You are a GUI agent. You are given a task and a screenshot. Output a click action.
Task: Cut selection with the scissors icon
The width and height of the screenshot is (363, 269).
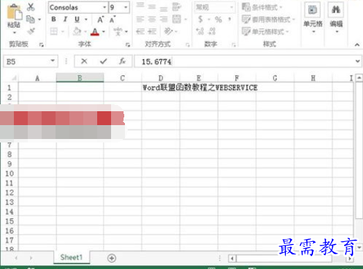tap(31, 7)
